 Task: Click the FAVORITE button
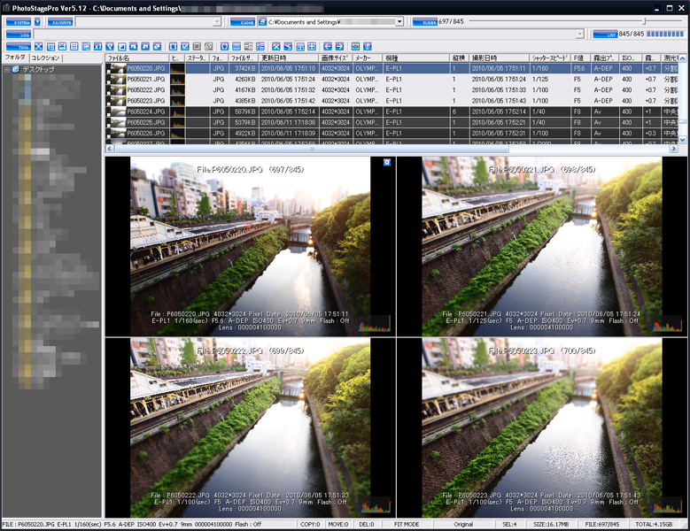point(60,22)
